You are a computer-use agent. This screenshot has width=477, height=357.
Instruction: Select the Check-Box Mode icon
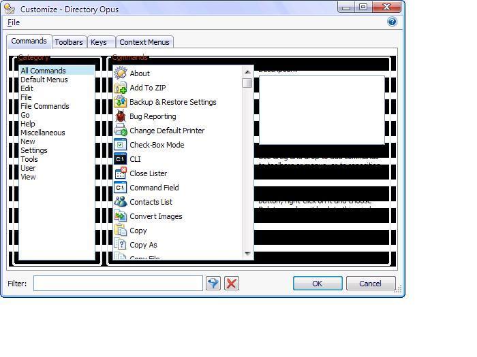click(121, 145)
